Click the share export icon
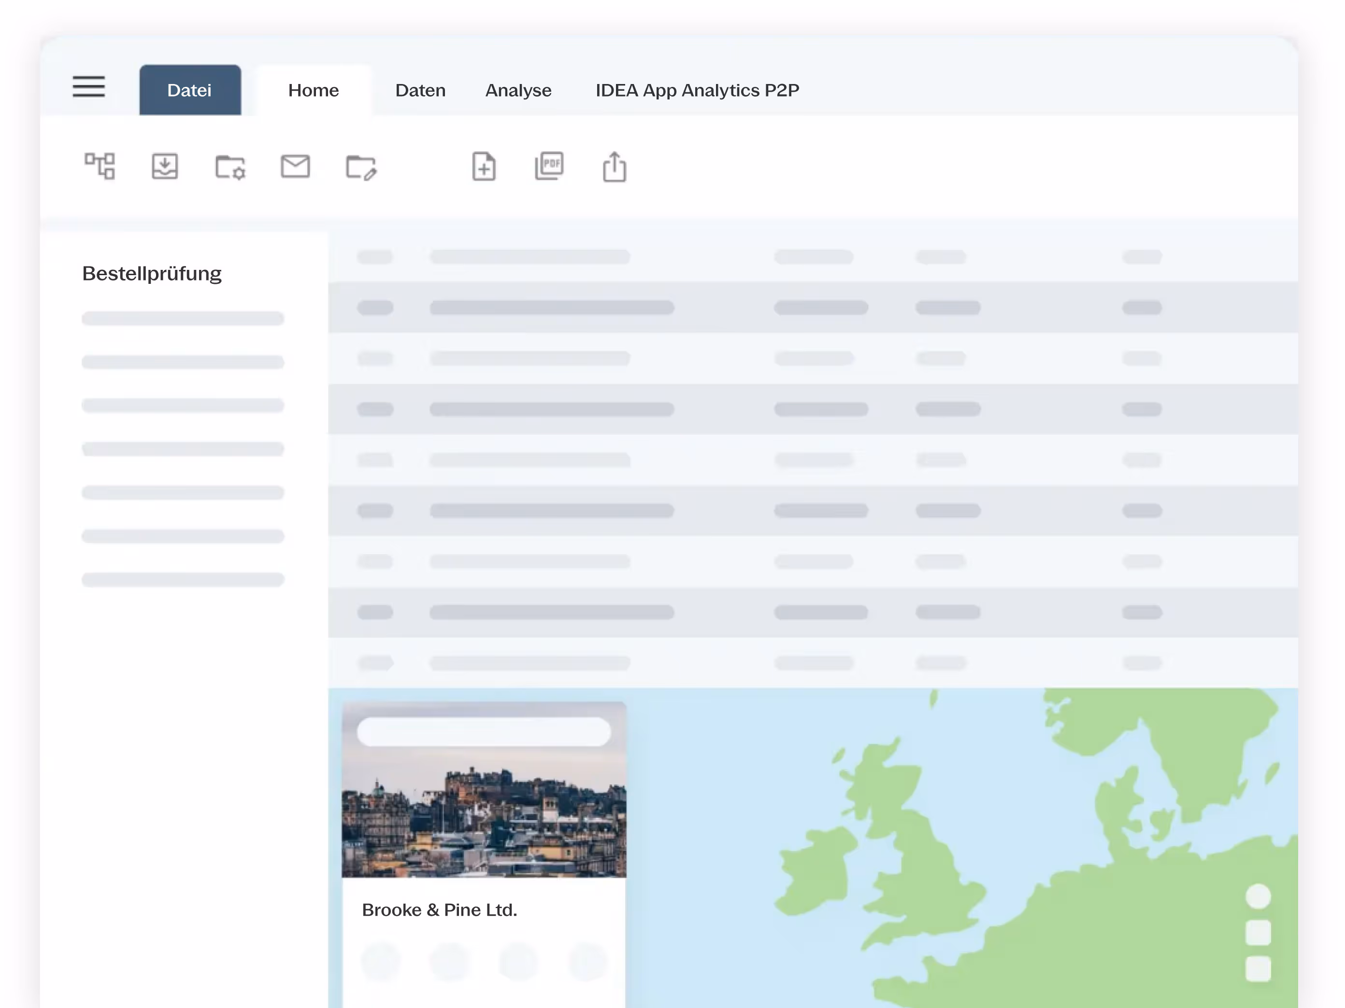 (615, 167)
